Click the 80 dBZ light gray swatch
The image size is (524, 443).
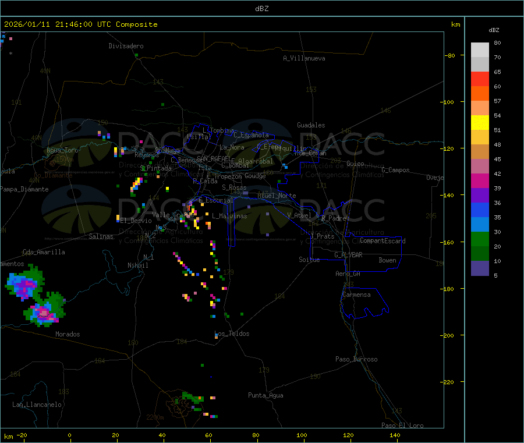480,50
